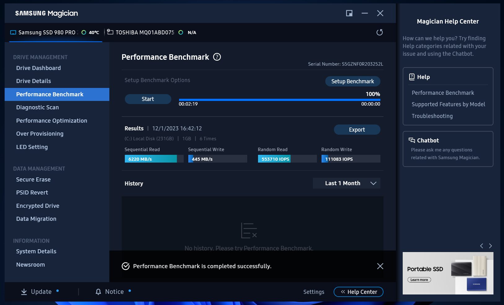Click the Notice label in bottom bar

114,292
